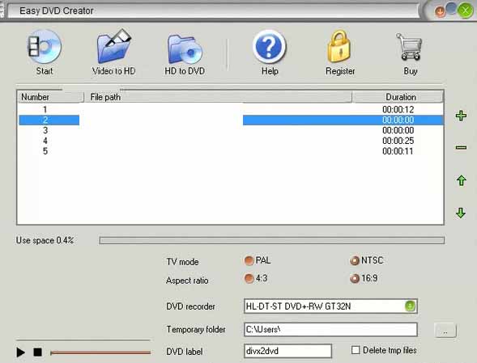
Task: Expand the DVD recorder dropdown
Action: [410, 306]
